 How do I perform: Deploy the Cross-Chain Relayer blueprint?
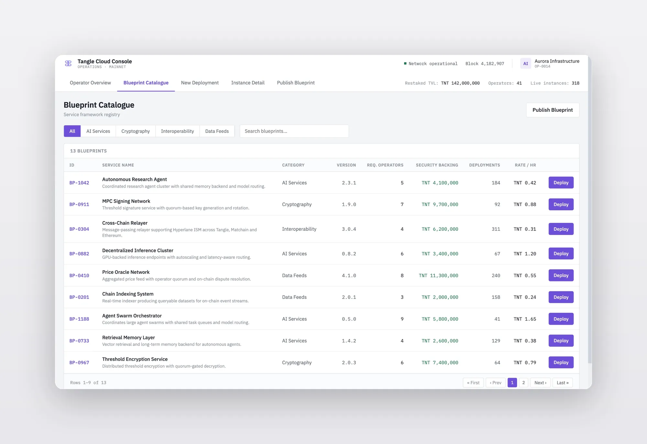pos(561,229)
